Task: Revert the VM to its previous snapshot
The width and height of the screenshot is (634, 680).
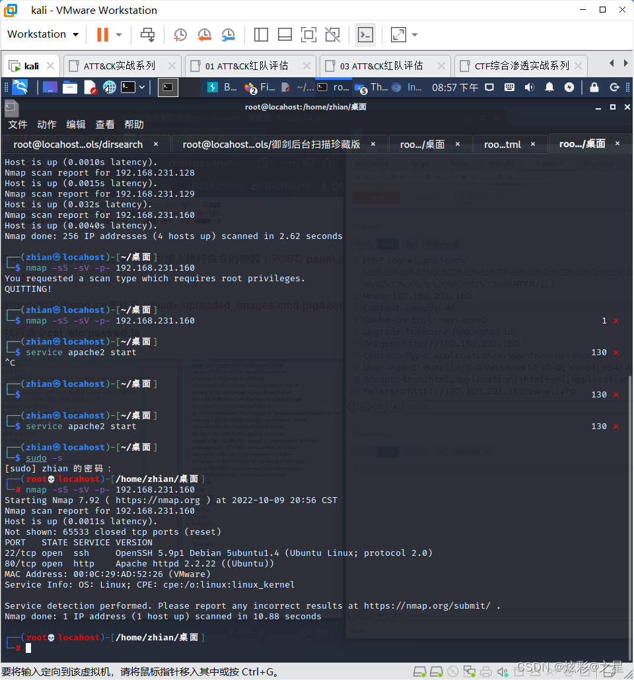Action: click(x=204, y=35)
